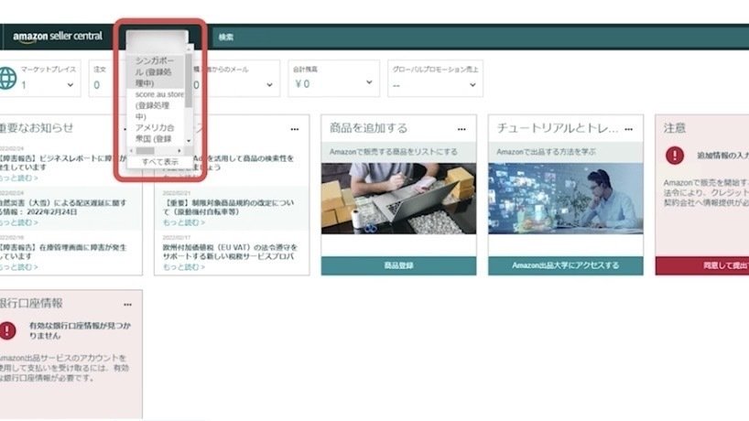Click dropdown list scroll-down arrow
This screenshot has height=421, width=749.
pos(189,141)
